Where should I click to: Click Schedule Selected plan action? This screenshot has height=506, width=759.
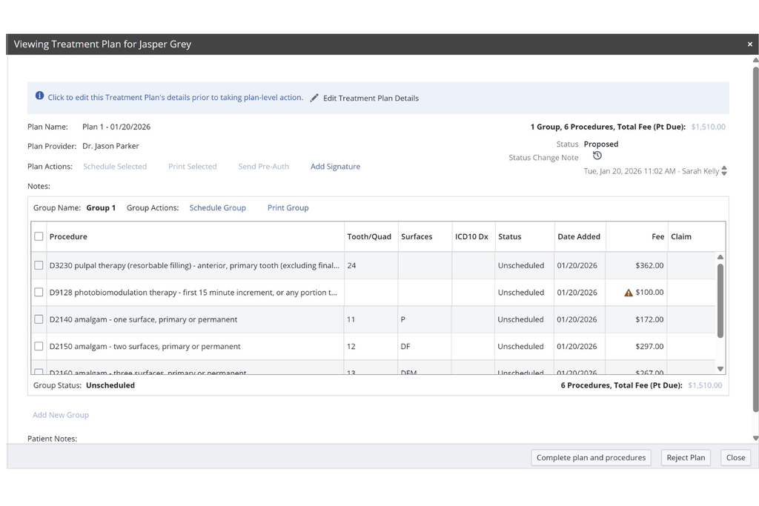(115, 167)
